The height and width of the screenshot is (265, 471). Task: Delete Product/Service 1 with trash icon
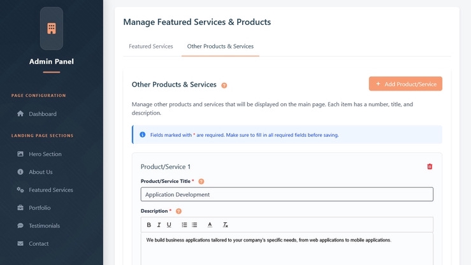(x=430, y=166)
